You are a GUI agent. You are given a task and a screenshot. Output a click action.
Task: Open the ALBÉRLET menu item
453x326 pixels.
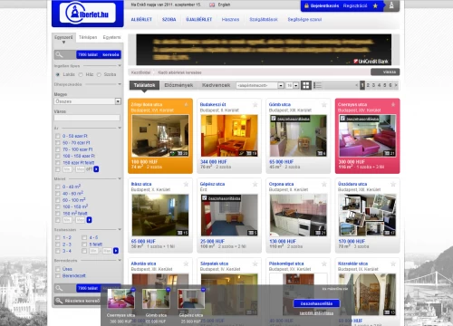point(141,19)
